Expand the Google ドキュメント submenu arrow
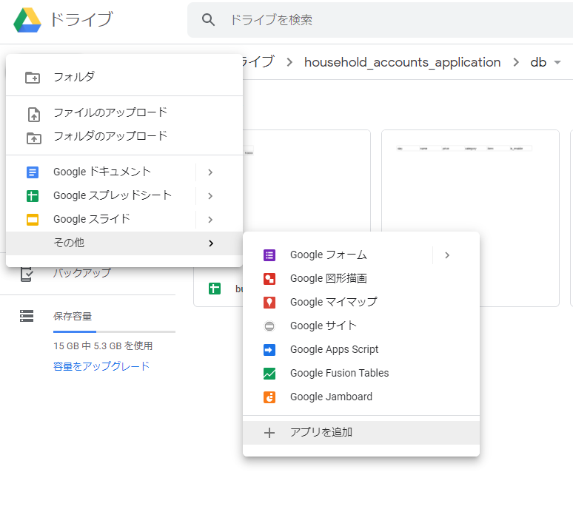The width and height of the screenshot is (573, 512). (210, 172)
